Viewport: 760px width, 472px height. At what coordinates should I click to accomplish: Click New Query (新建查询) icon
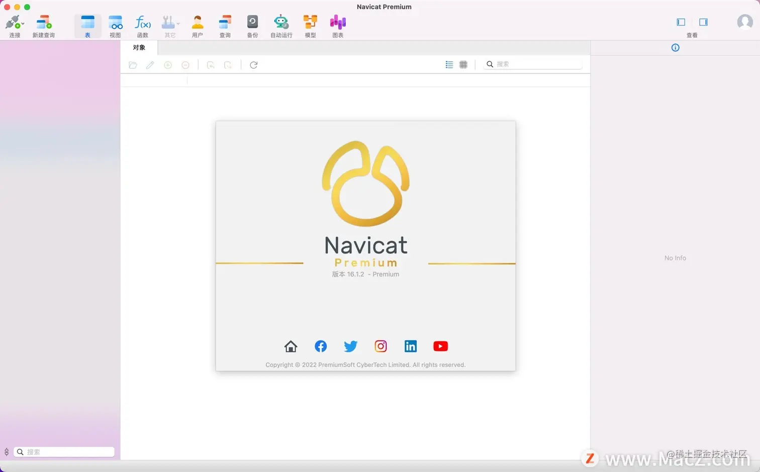(44, 23)
